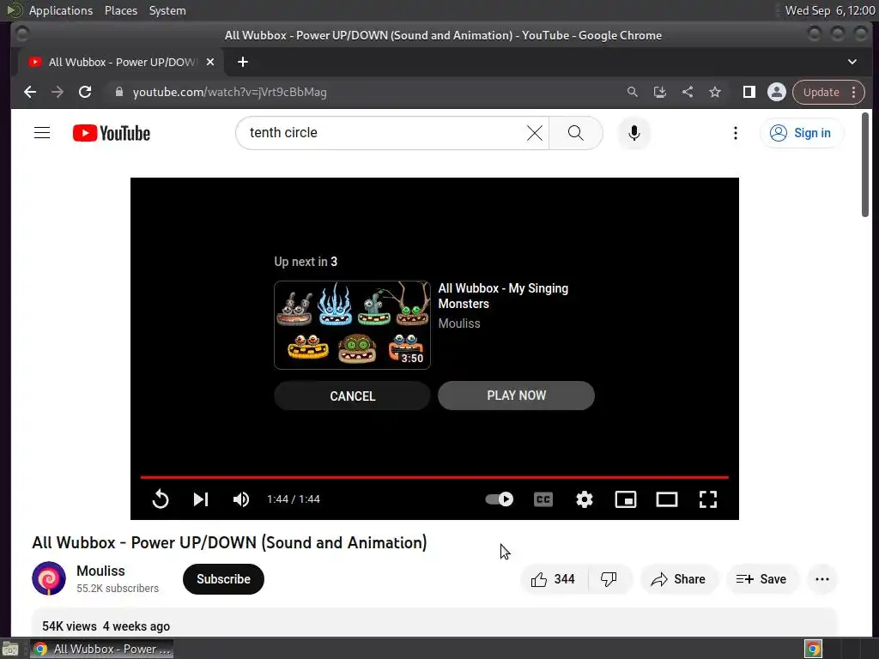Share this page from address bar
Image resolution: width=879 pixels, height=659 pixels.
[x=688, y=92]
